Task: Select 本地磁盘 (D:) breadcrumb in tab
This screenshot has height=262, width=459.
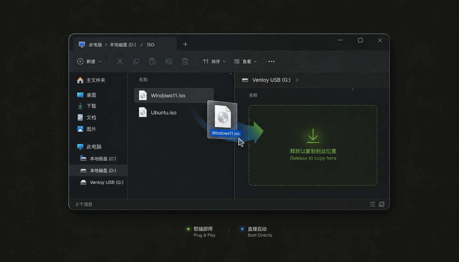Action: click(123, 45)
